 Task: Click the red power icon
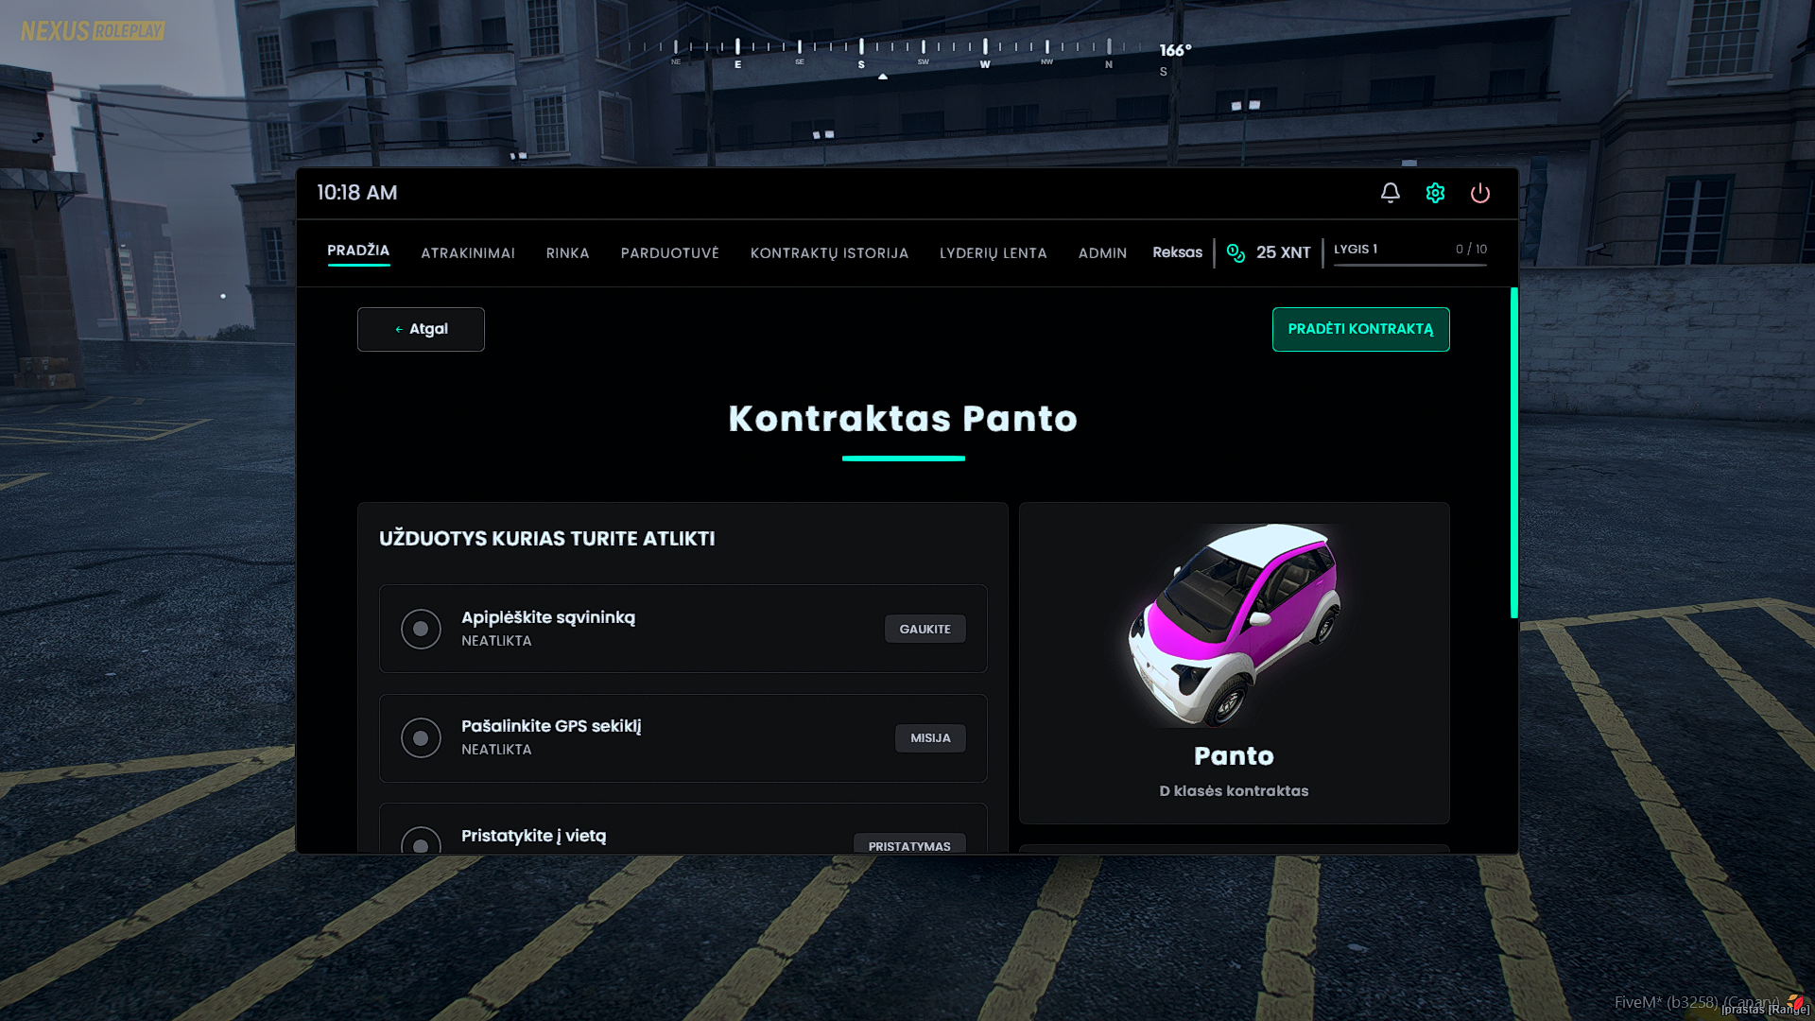click(x=1479, y=193)
